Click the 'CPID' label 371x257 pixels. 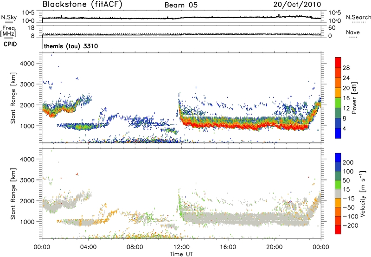coord(10,44)
